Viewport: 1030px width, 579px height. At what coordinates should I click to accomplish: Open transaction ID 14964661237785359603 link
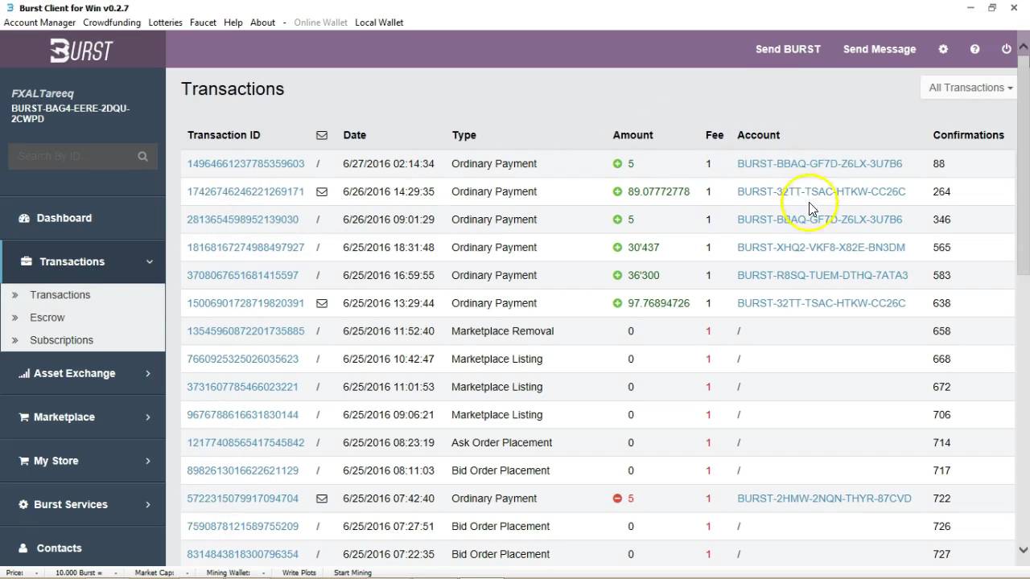pyautogui.click(x=245, y=163)
